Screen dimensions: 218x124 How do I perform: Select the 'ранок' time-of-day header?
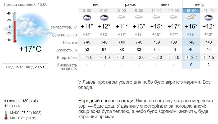(130, 5)
